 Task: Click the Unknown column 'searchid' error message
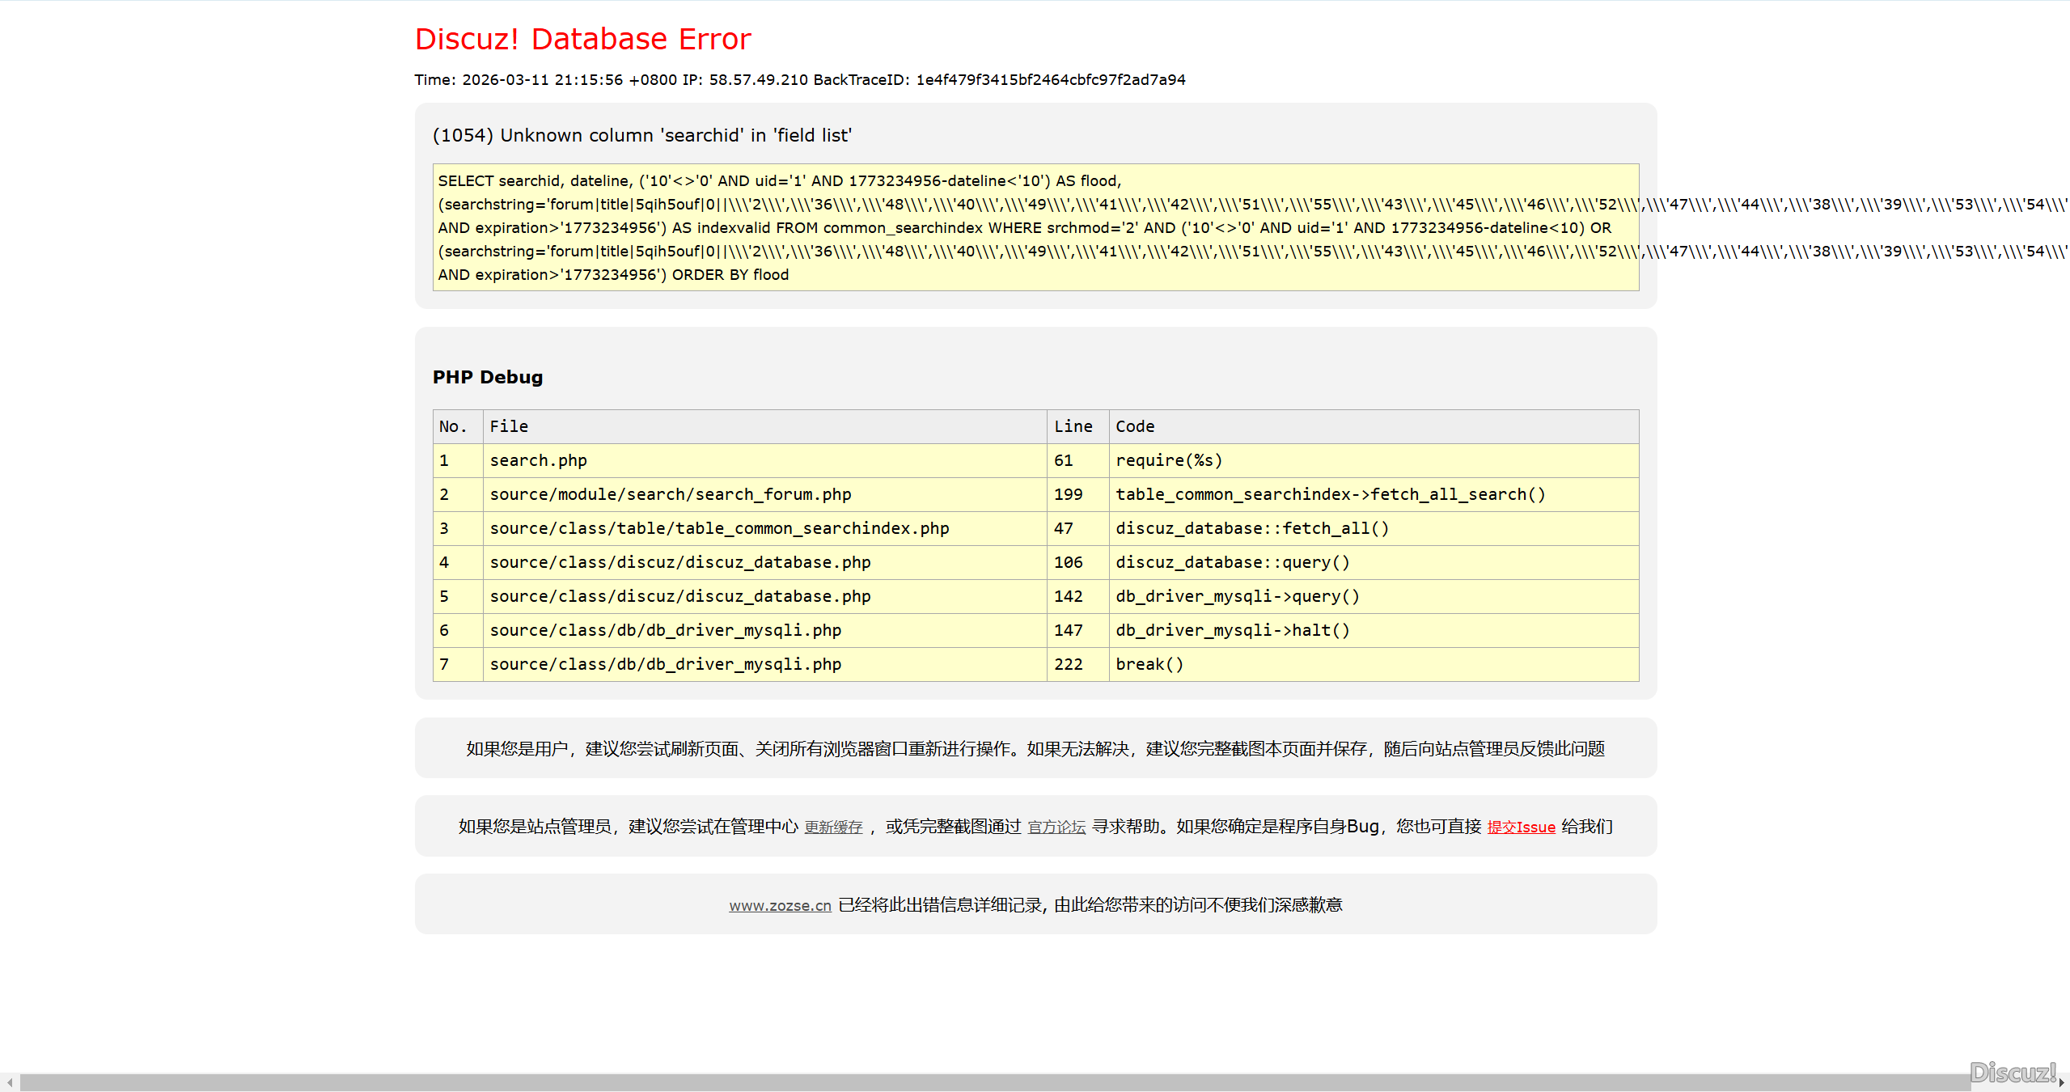pyautogui.click(x=641, y=135)
